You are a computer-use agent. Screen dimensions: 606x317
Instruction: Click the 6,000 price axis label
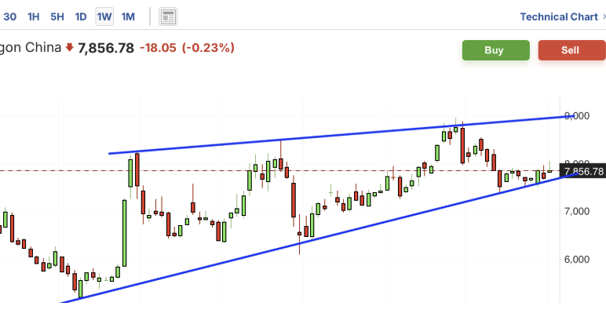point(577,260)
